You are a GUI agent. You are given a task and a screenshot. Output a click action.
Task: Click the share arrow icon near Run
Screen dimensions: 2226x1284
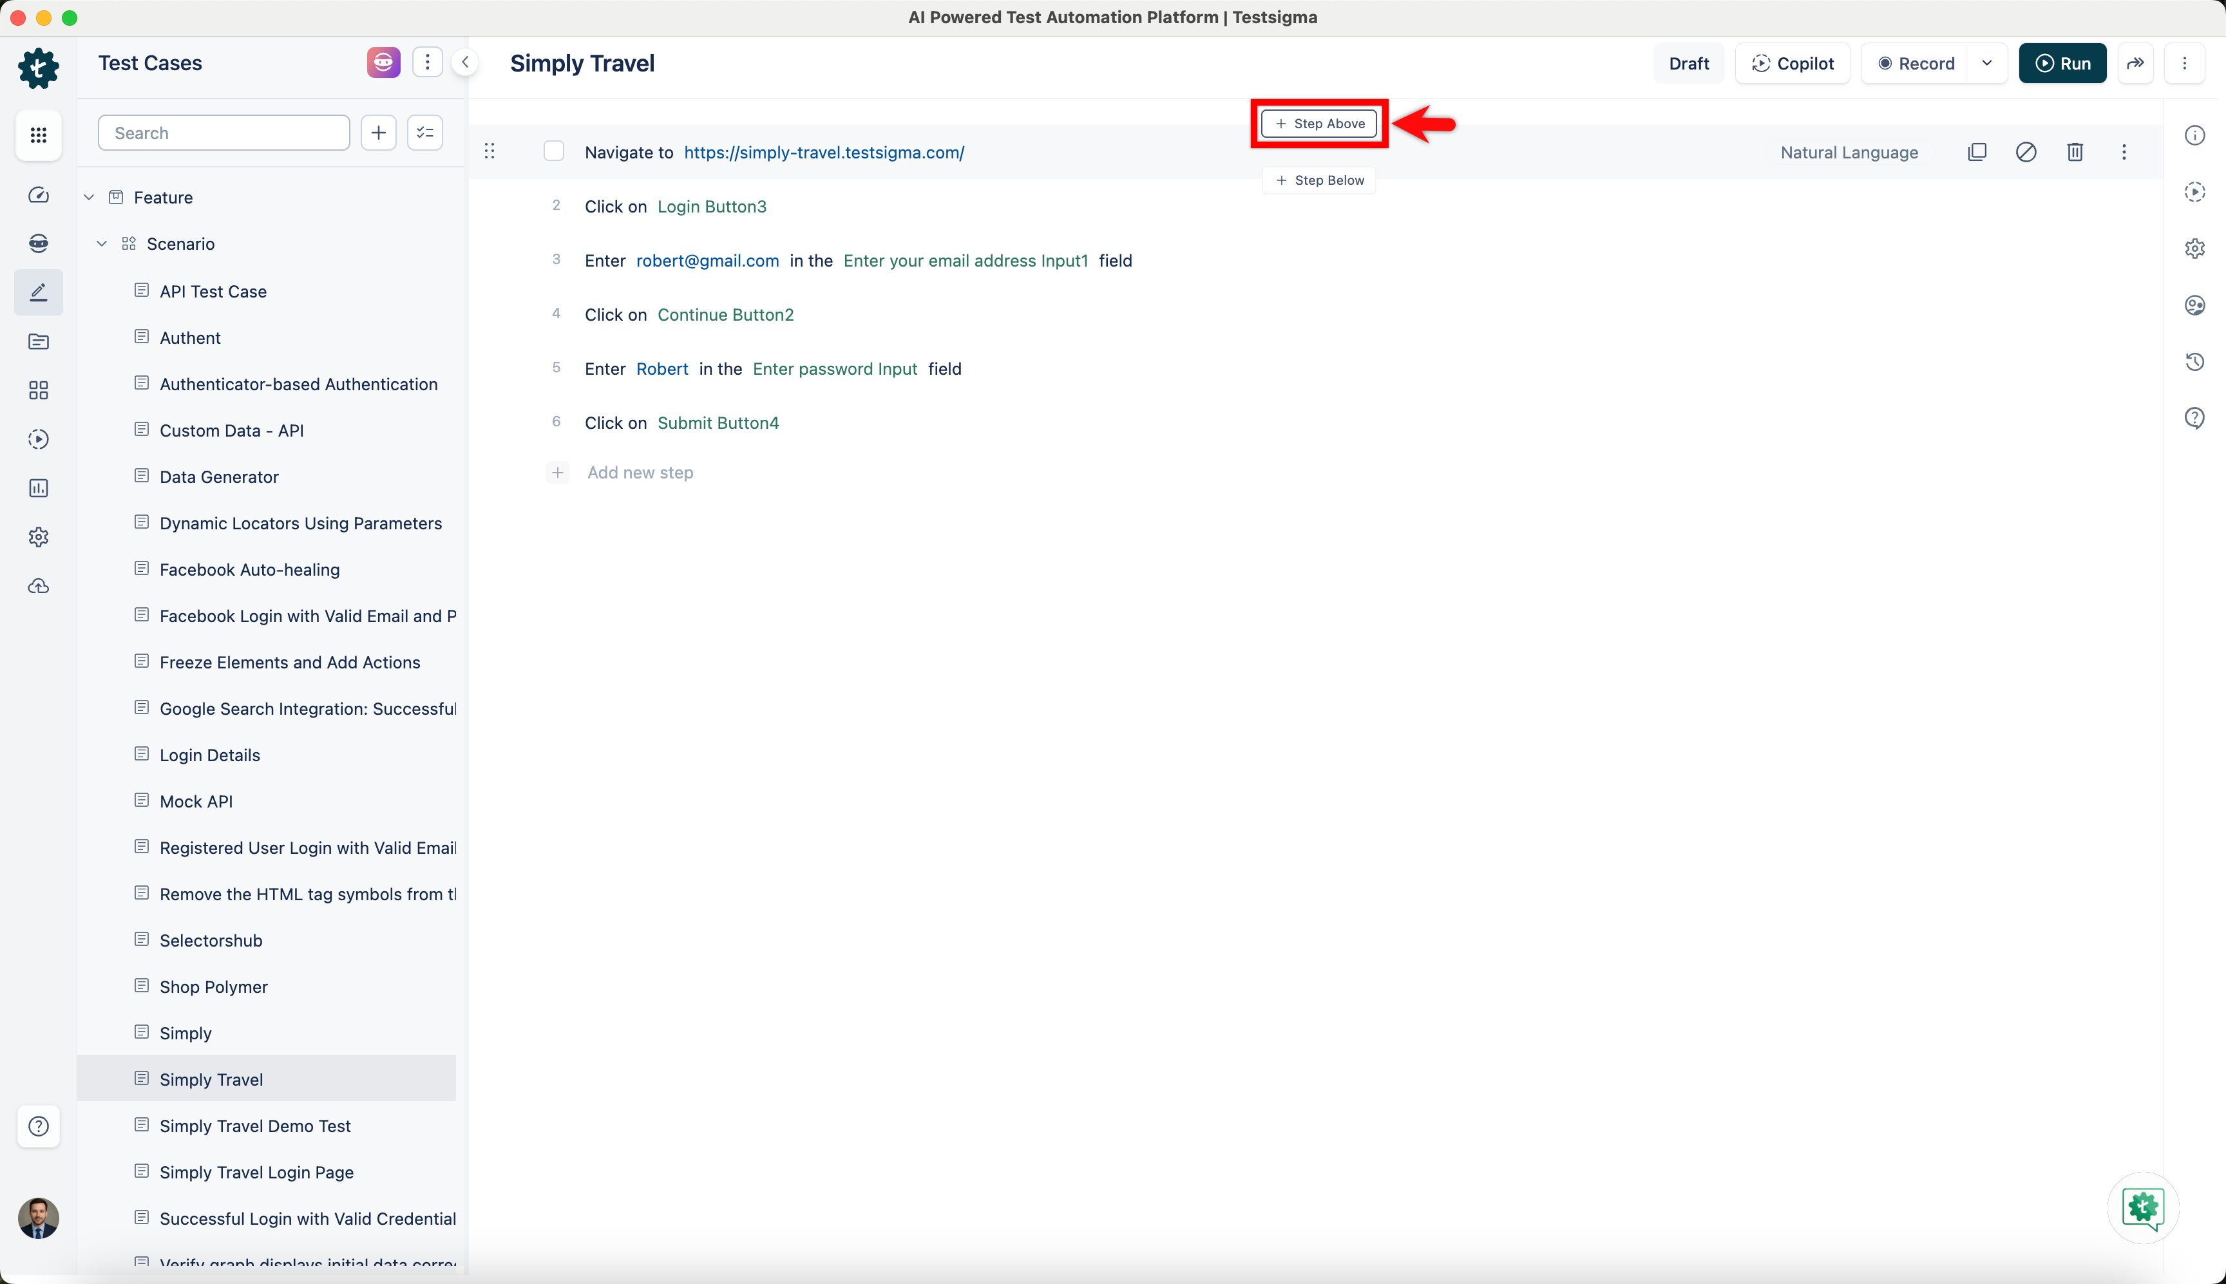point(2135,64)
